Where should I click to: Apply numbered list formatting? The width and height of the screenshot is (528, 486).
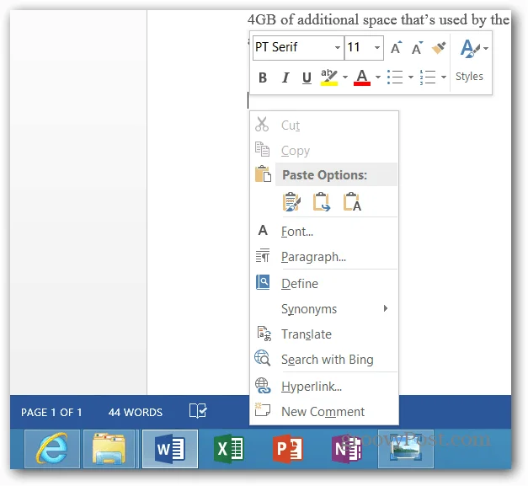[428, 77]
